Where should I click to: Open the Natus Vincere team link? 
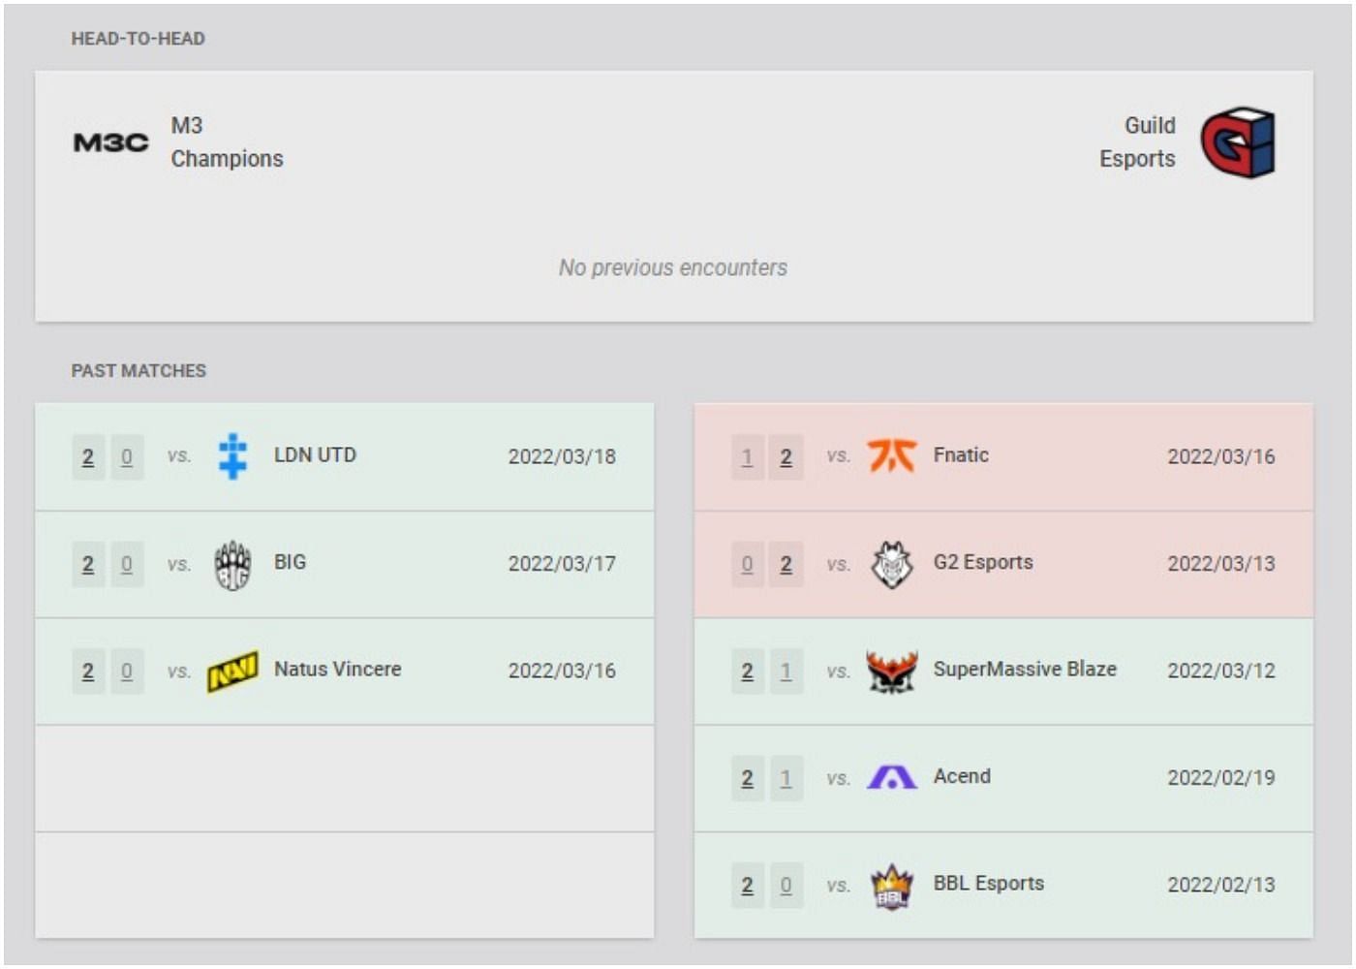337,669
